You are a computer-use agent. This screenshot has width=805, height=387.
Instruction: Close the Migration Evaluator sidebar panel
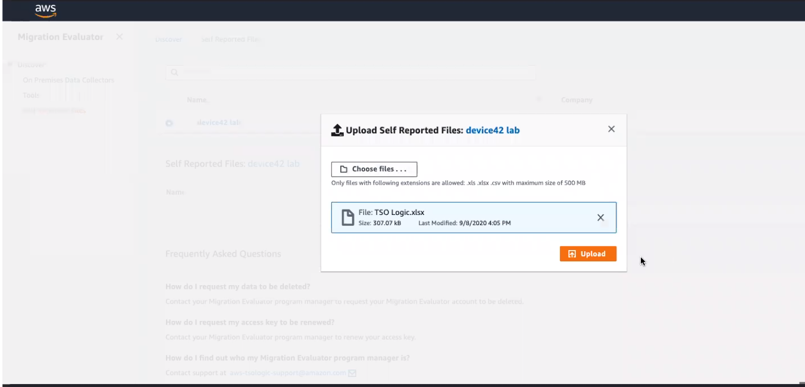point(120,37)
